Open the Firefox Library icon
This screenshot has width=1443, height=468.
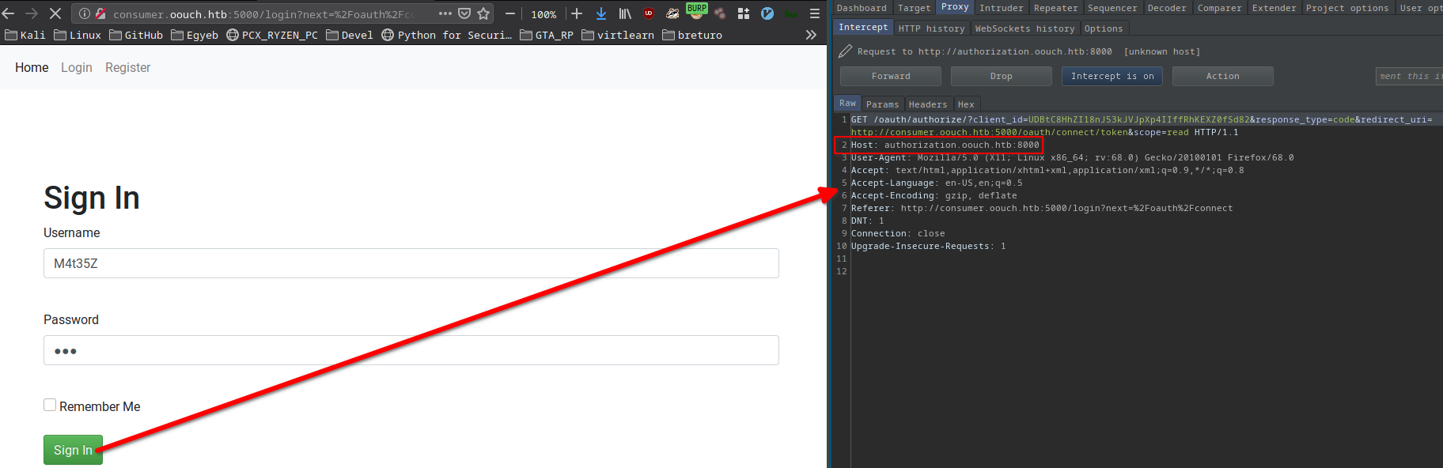(x=624, y=13)
